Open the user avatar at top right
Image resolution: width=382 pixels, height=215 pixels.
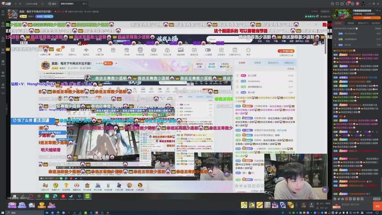click(x=363, y=3)
